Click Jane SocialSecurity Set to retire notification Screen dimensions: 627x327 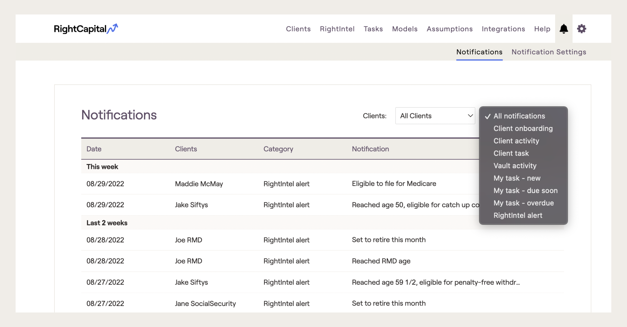coord(389,303)
